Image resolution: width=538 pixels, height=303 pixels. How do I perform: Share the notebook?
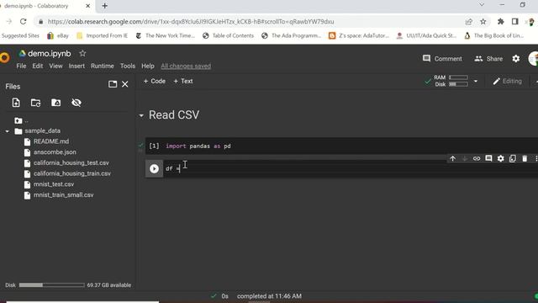tap(488, 59)
